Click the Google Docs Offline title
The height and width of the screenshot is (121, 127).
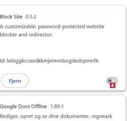(x=24, y=106)
